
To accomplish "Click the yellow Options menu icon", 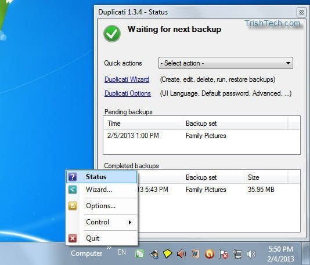I will (x=73, y=206).
